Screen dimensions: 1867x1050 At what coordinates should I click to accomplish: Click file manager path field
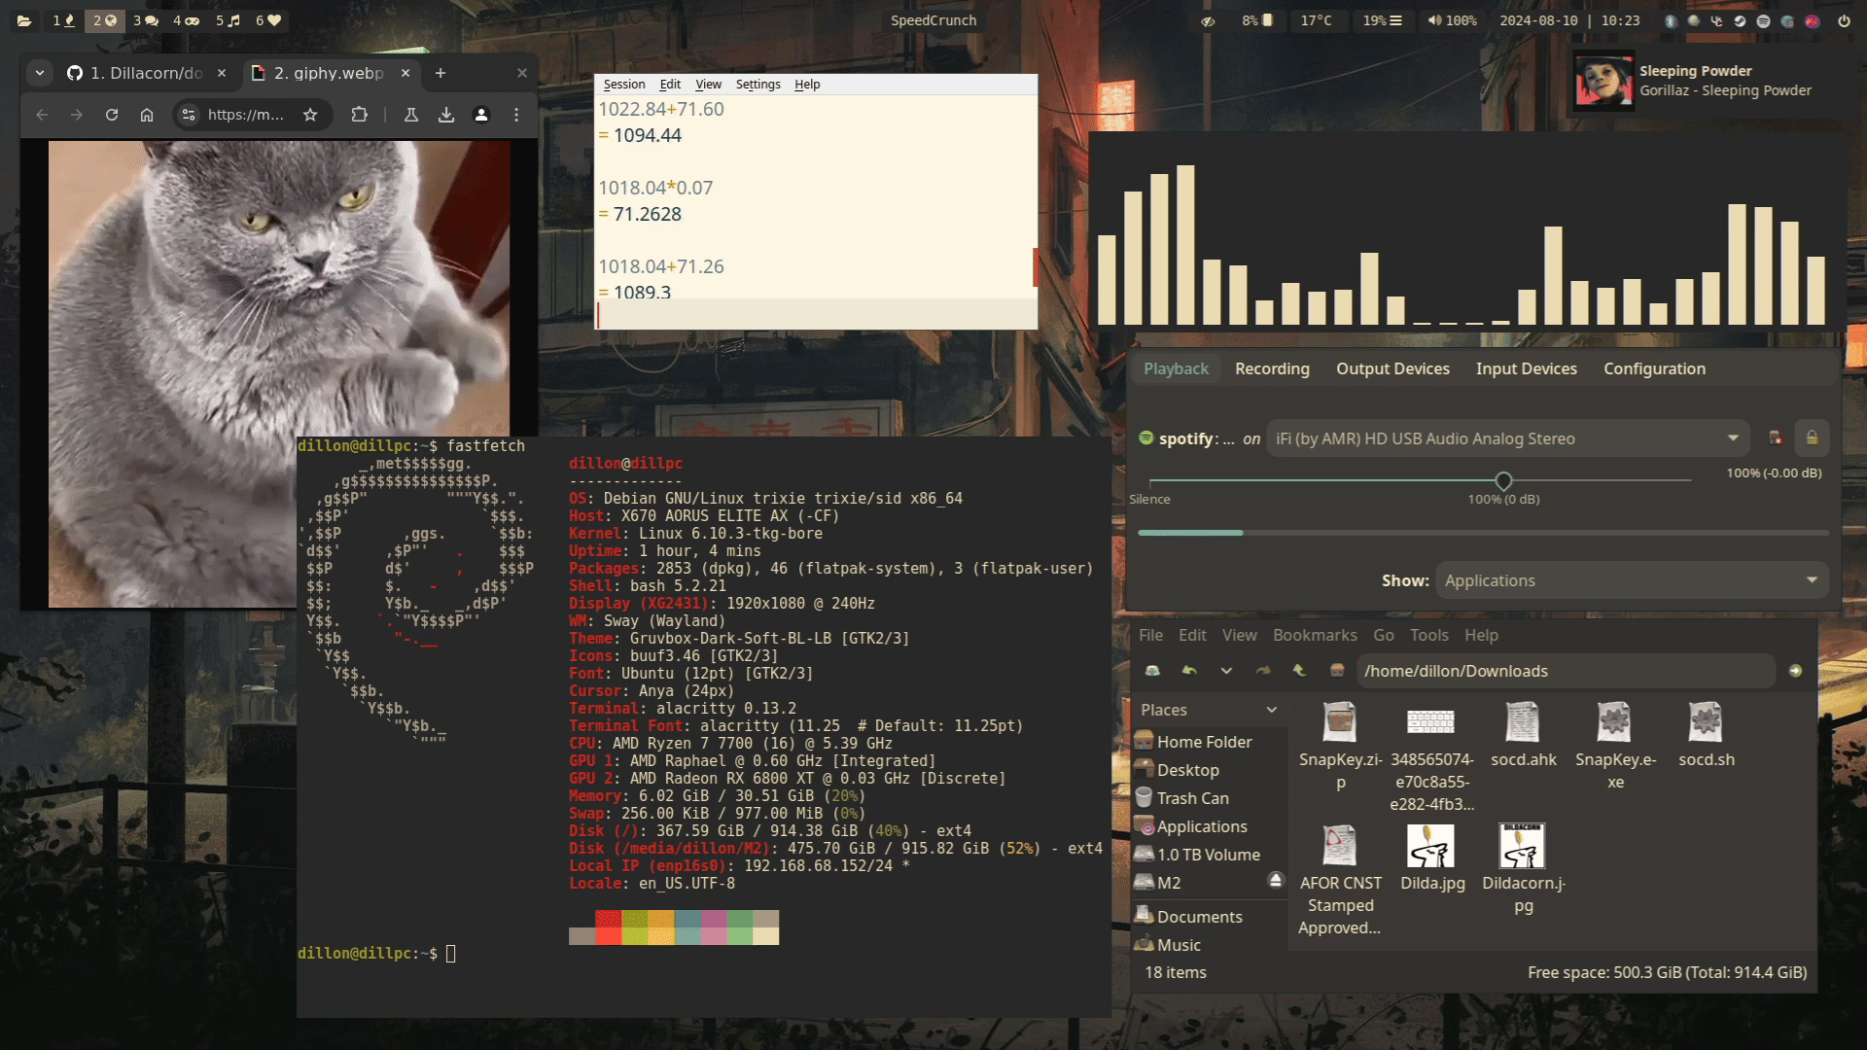point(1565,671)
